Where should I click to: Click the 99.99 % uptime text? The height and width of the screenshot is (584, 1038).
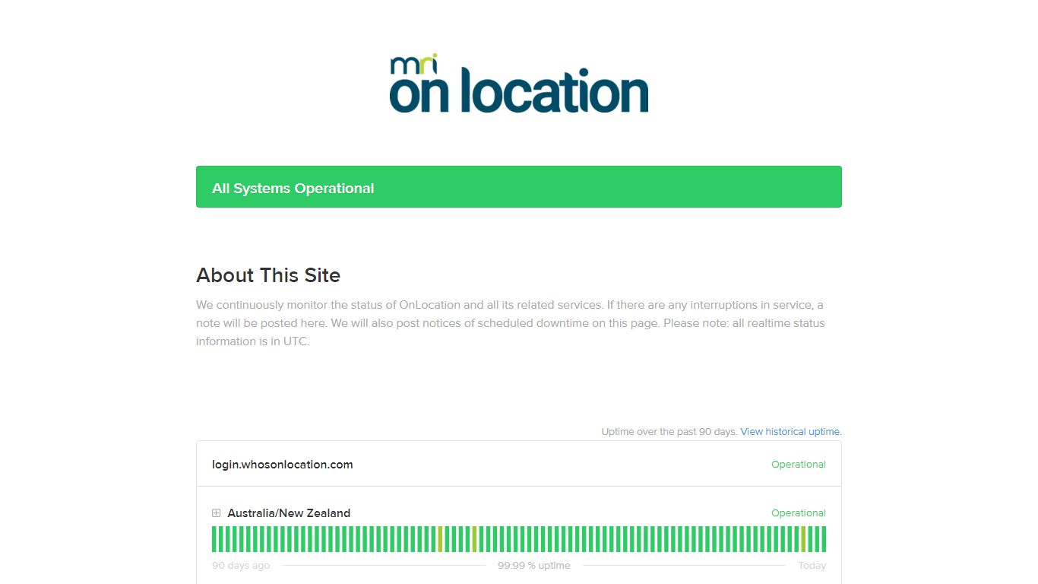[x=534, y=566]
